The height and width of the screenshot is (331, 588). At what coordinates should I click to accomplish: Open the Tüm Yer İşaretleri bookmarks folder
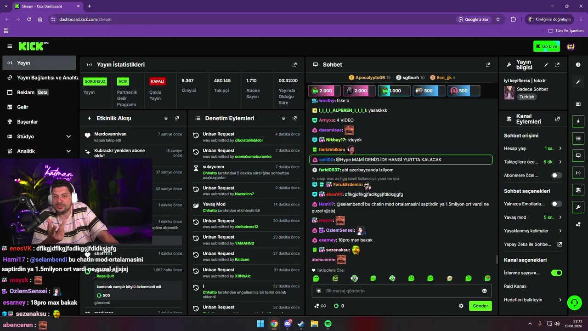(566, 31)
